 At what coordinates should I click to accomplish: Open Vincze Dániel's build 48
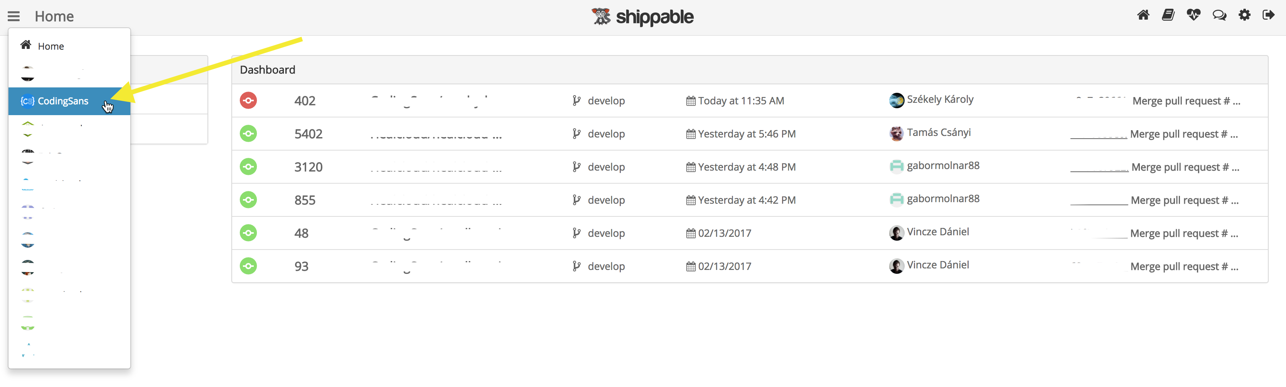[301, 233]
